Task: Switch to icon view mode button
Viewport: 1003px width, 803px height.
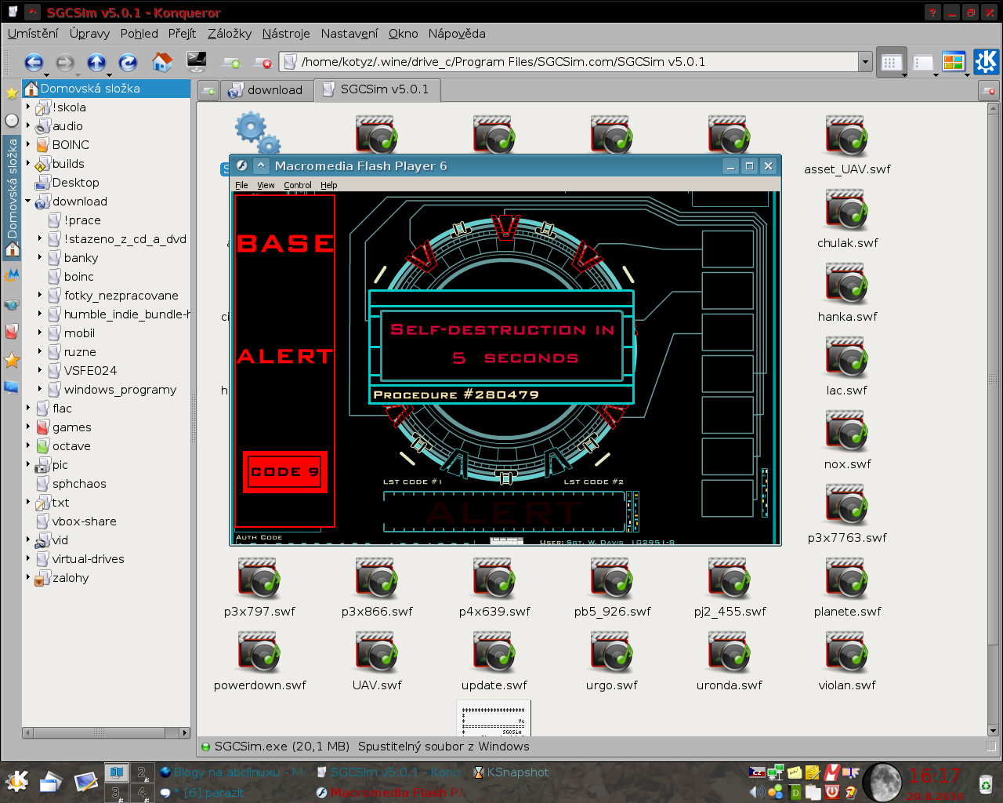Action: coord(891,63)
